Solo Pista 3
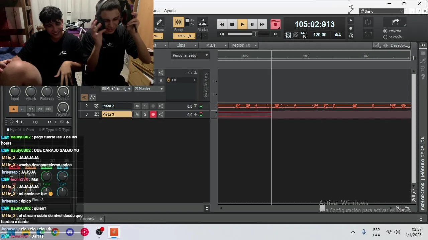Screen dimensions: 428x240 [x=145, y=114]
